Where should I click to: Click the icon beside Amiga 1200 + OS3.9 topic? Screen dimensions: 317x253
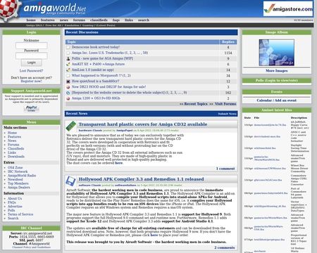(68, 98)
